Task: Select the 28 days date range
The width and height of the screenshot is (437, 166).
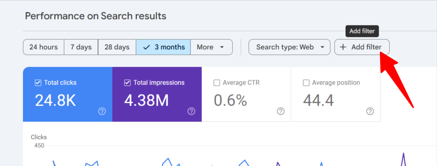Action: pos(117,47)
